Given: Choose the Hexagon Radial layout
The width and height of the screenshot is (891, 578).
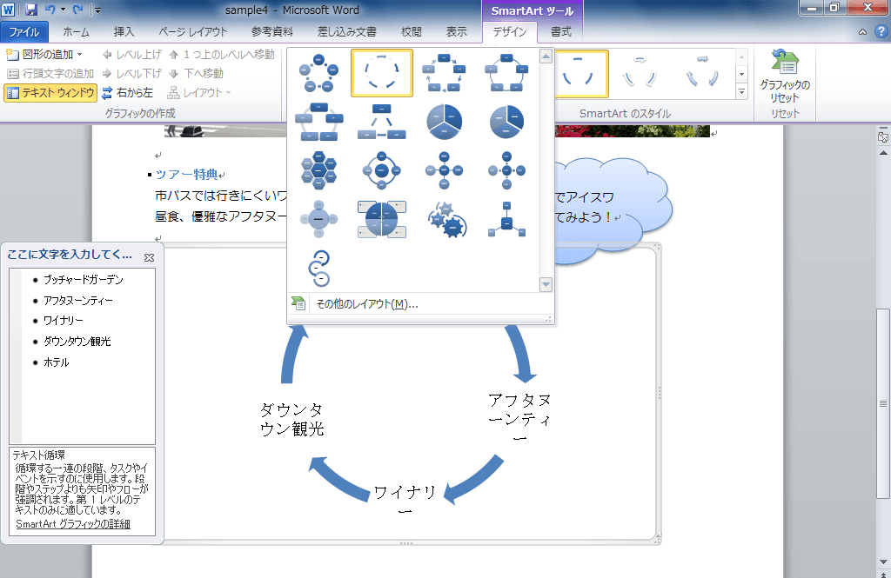Looking at the screenshot, I should [318, 170].
